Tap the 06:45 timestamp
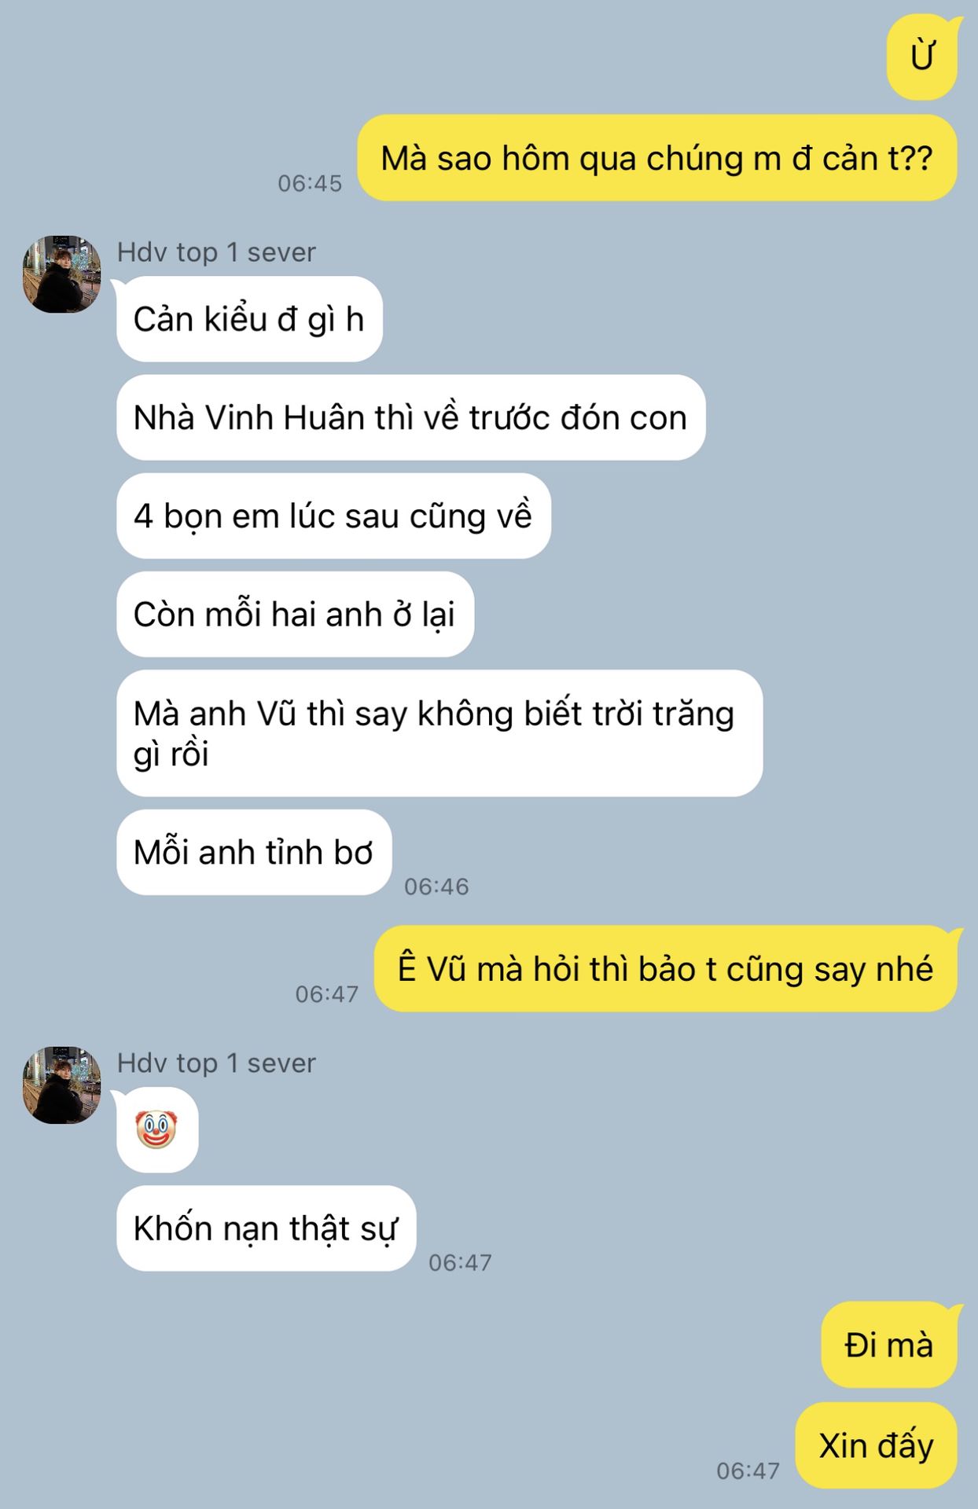The image size is (978, 1509). pos(310,183)
